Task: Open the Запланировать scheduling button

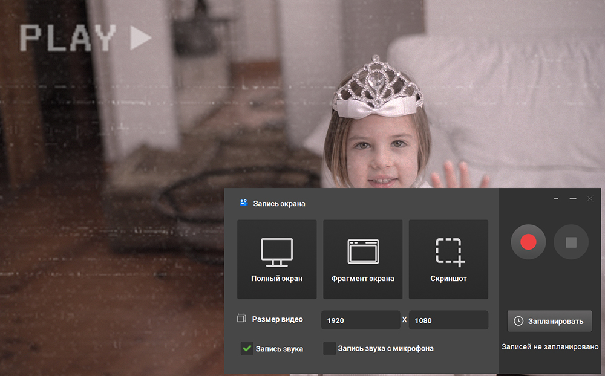Action: (x=549, y=321)
